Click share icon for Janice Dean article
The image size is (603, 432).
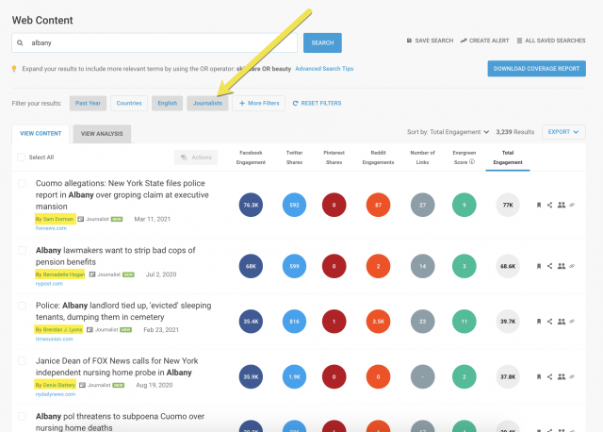coord(549,377)
